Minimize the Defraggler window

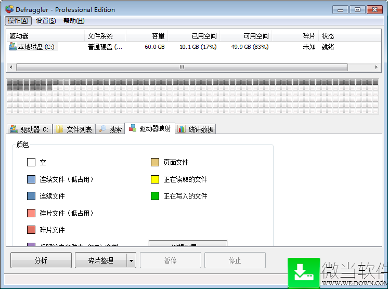coord(341,10)
